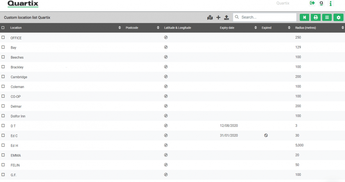Check the CO-OP row checkbox
The width and height of the screenshot is (345, 182).
(x=3, y=96)
